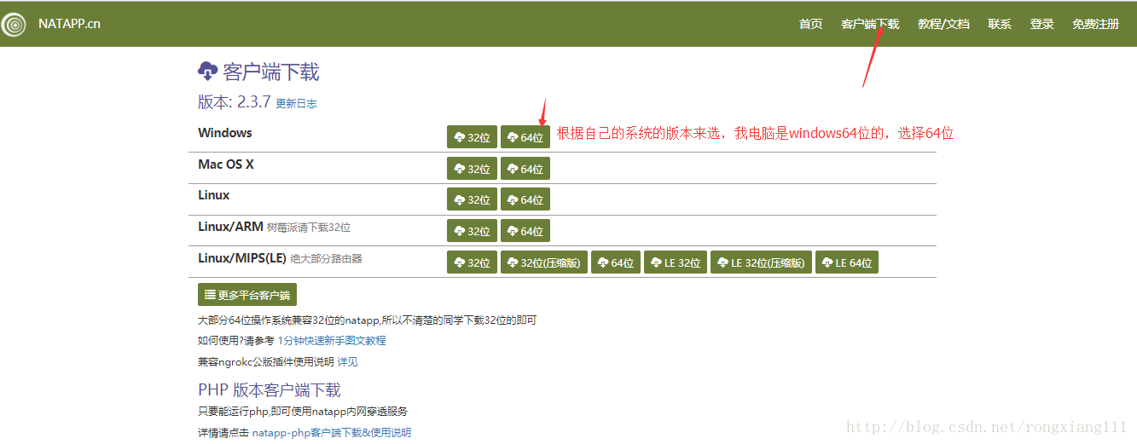Click the Linux/ARM row label

pyautogui.click(x=230, y=227)
